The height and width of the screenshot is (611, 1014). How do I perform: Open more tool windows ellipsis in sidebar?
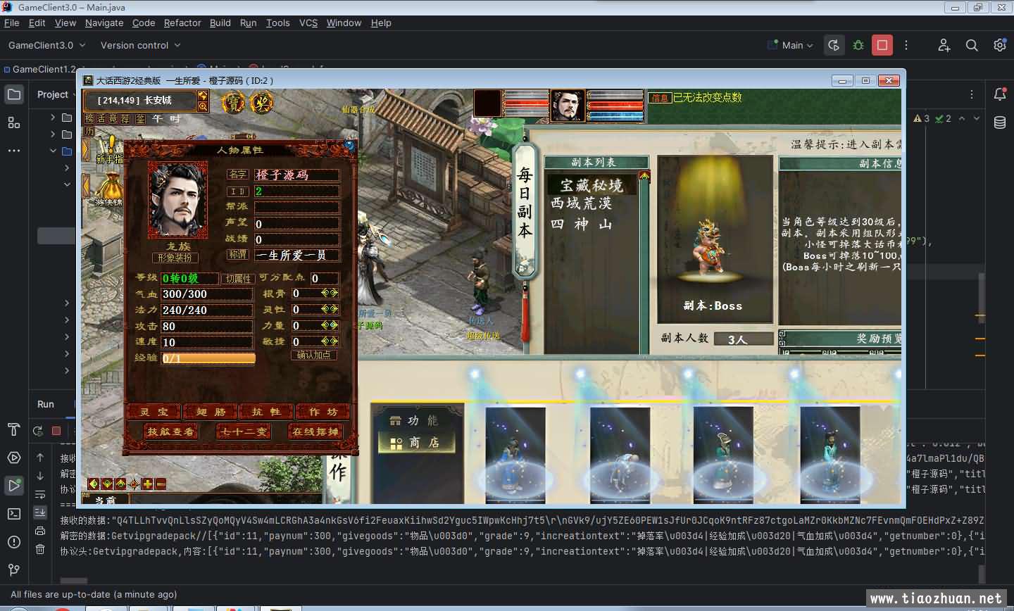tap(14, 150)
